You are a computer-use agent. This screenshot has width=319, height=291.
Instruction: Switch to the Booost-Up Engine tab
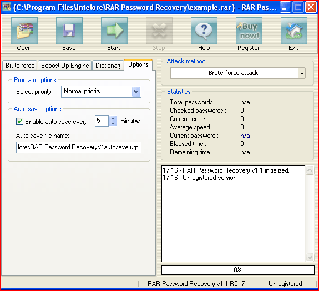coord(65,66)
